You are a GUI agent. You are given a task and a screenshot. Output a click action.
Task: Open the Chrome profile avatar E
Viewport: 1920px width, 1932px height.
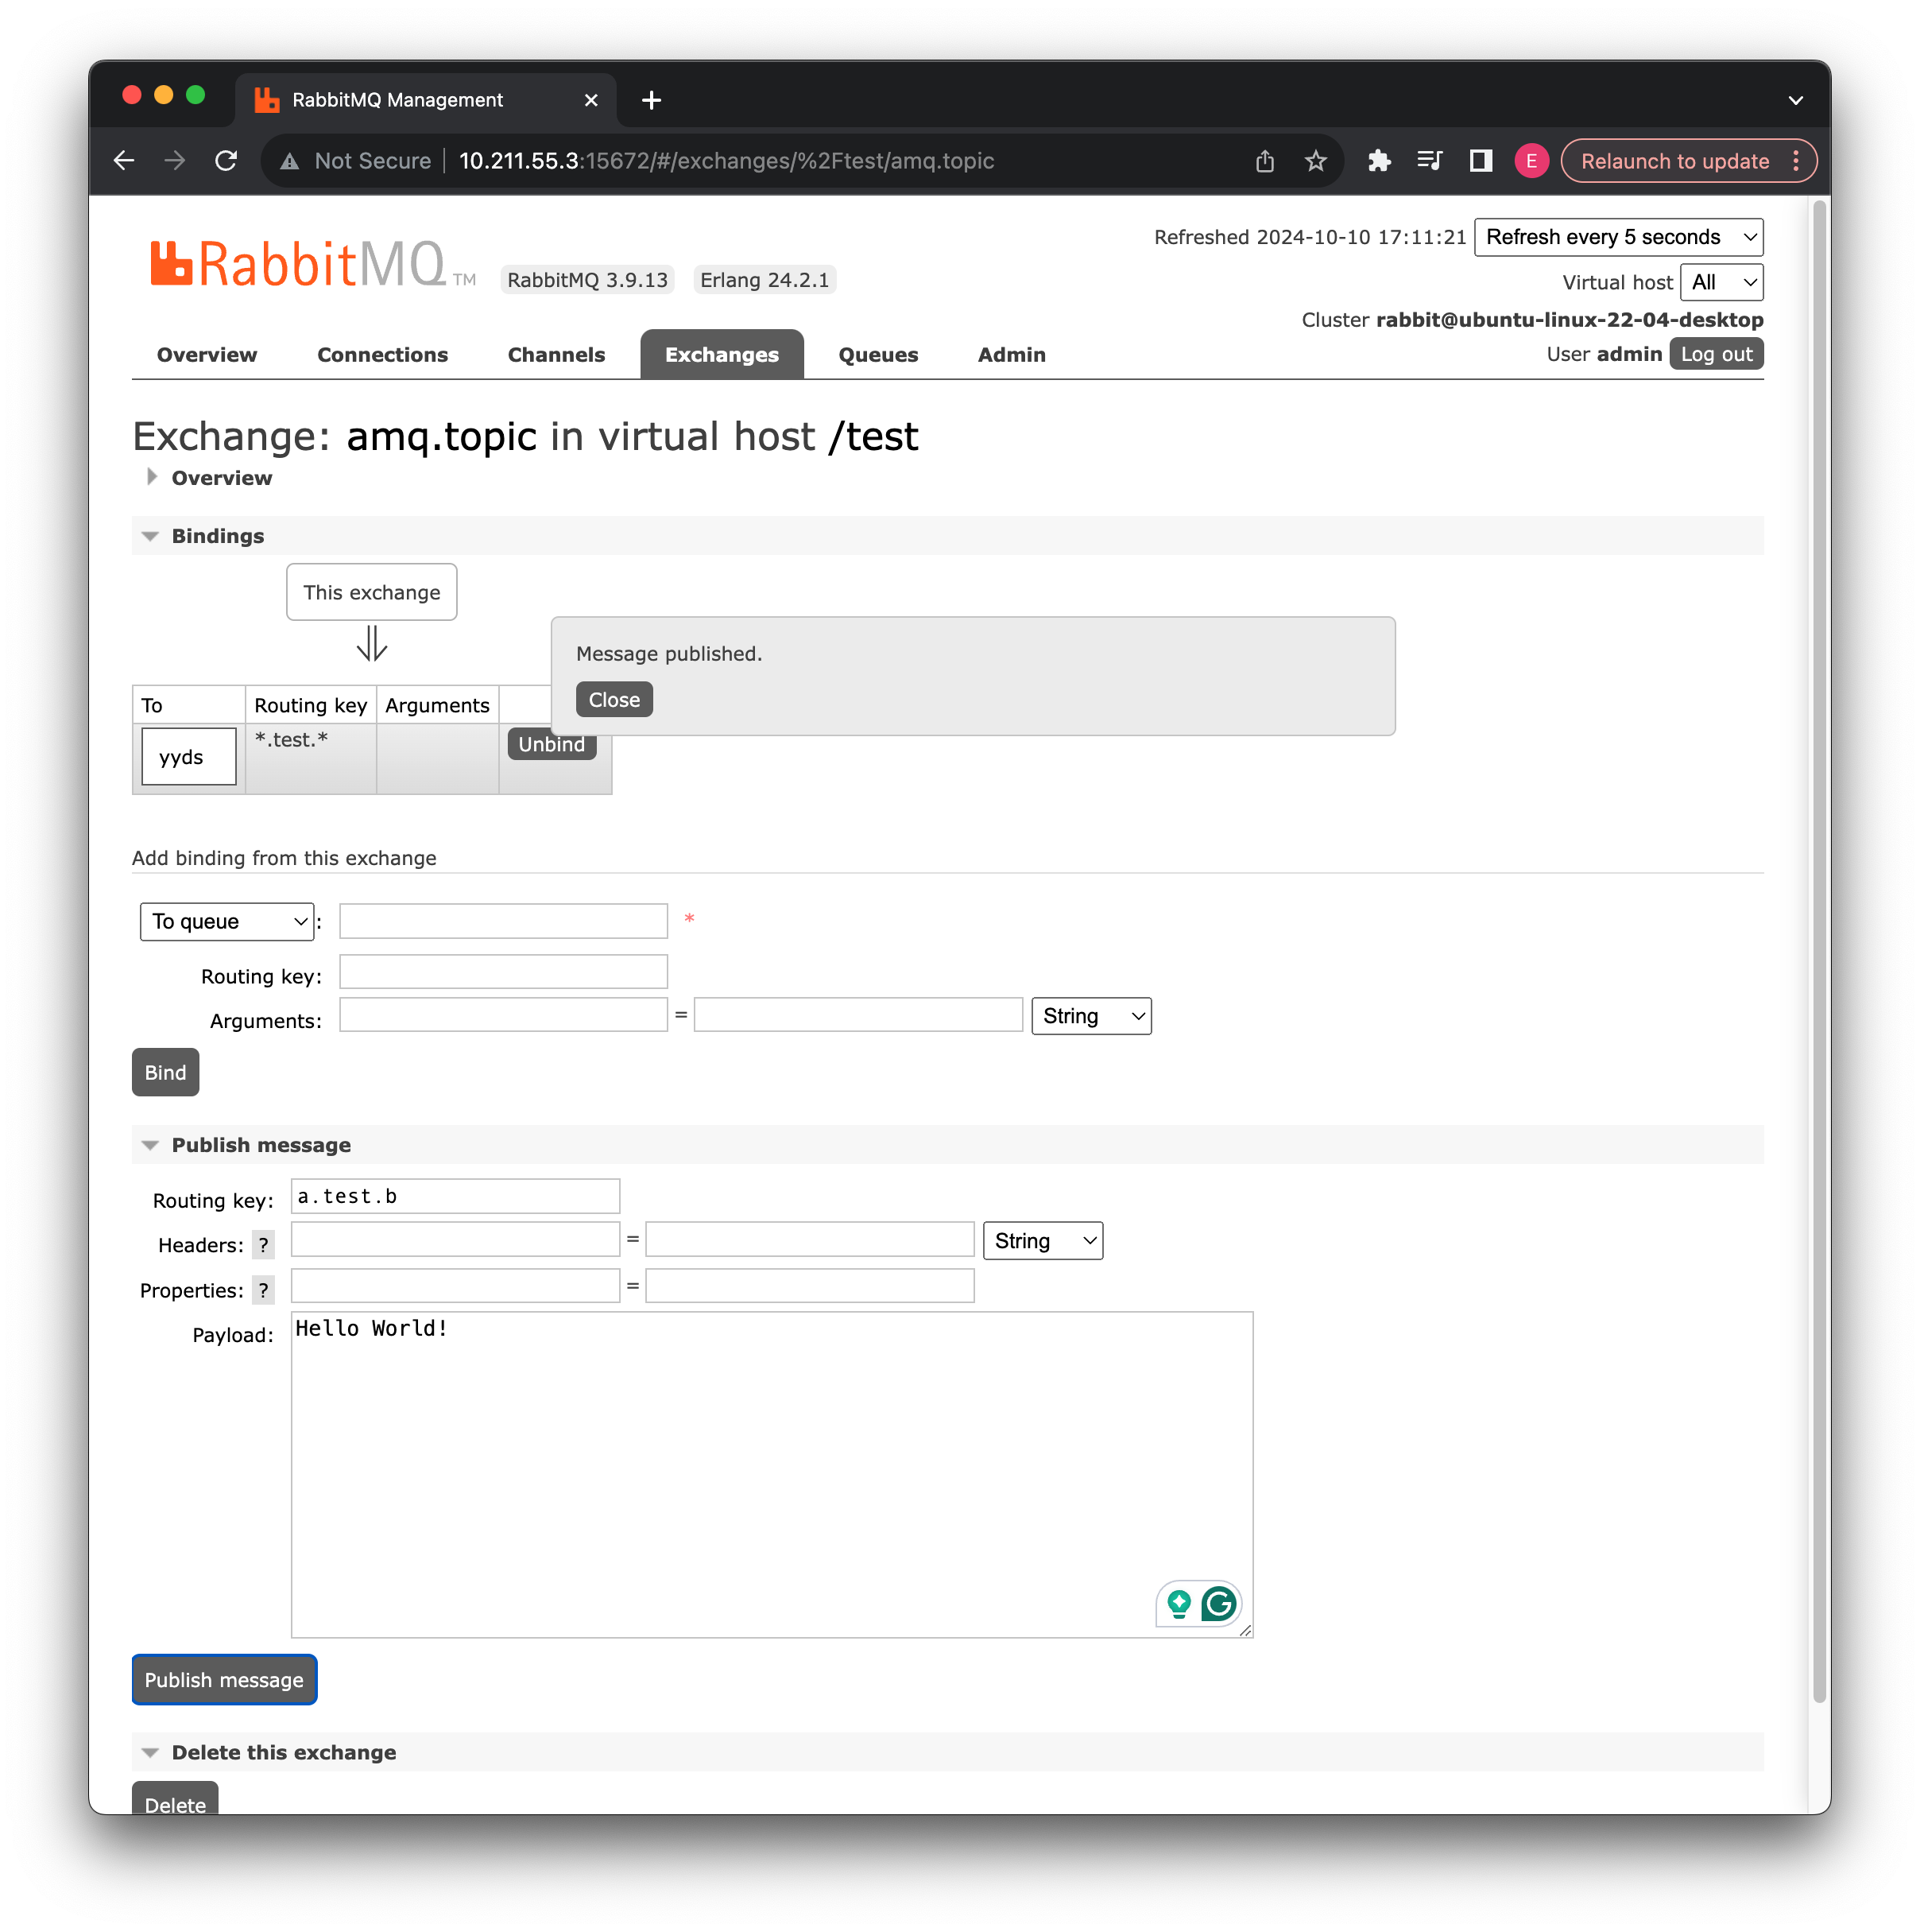pos(1531,161)
